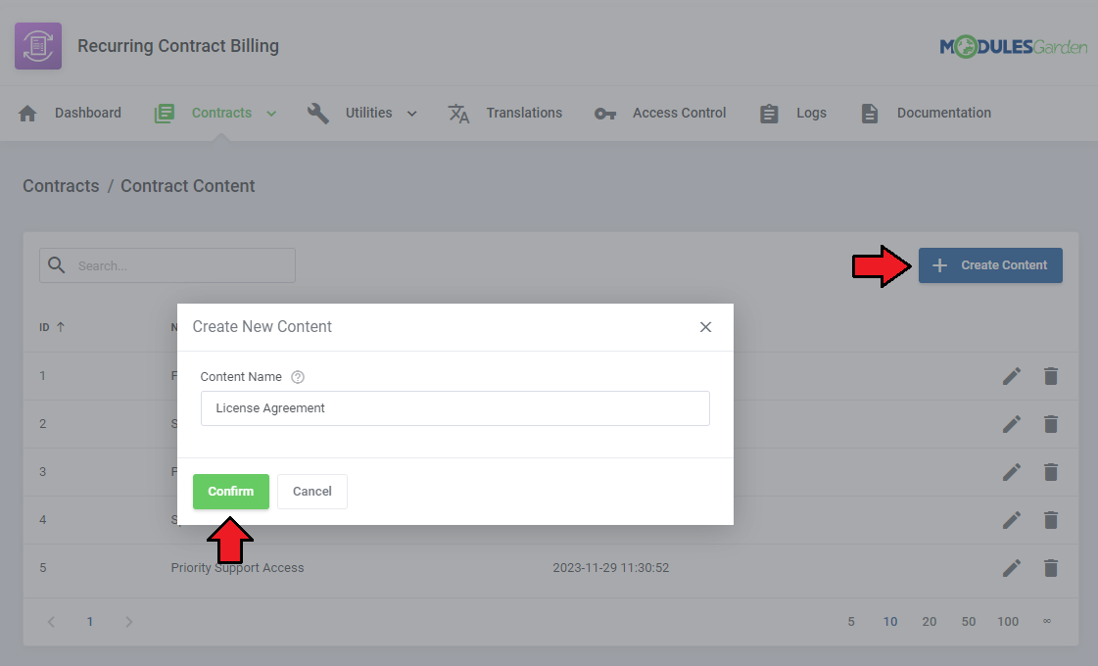Screen dimensions: 1098x666
Task: Open the Access Control page
Action: point(679,113)
